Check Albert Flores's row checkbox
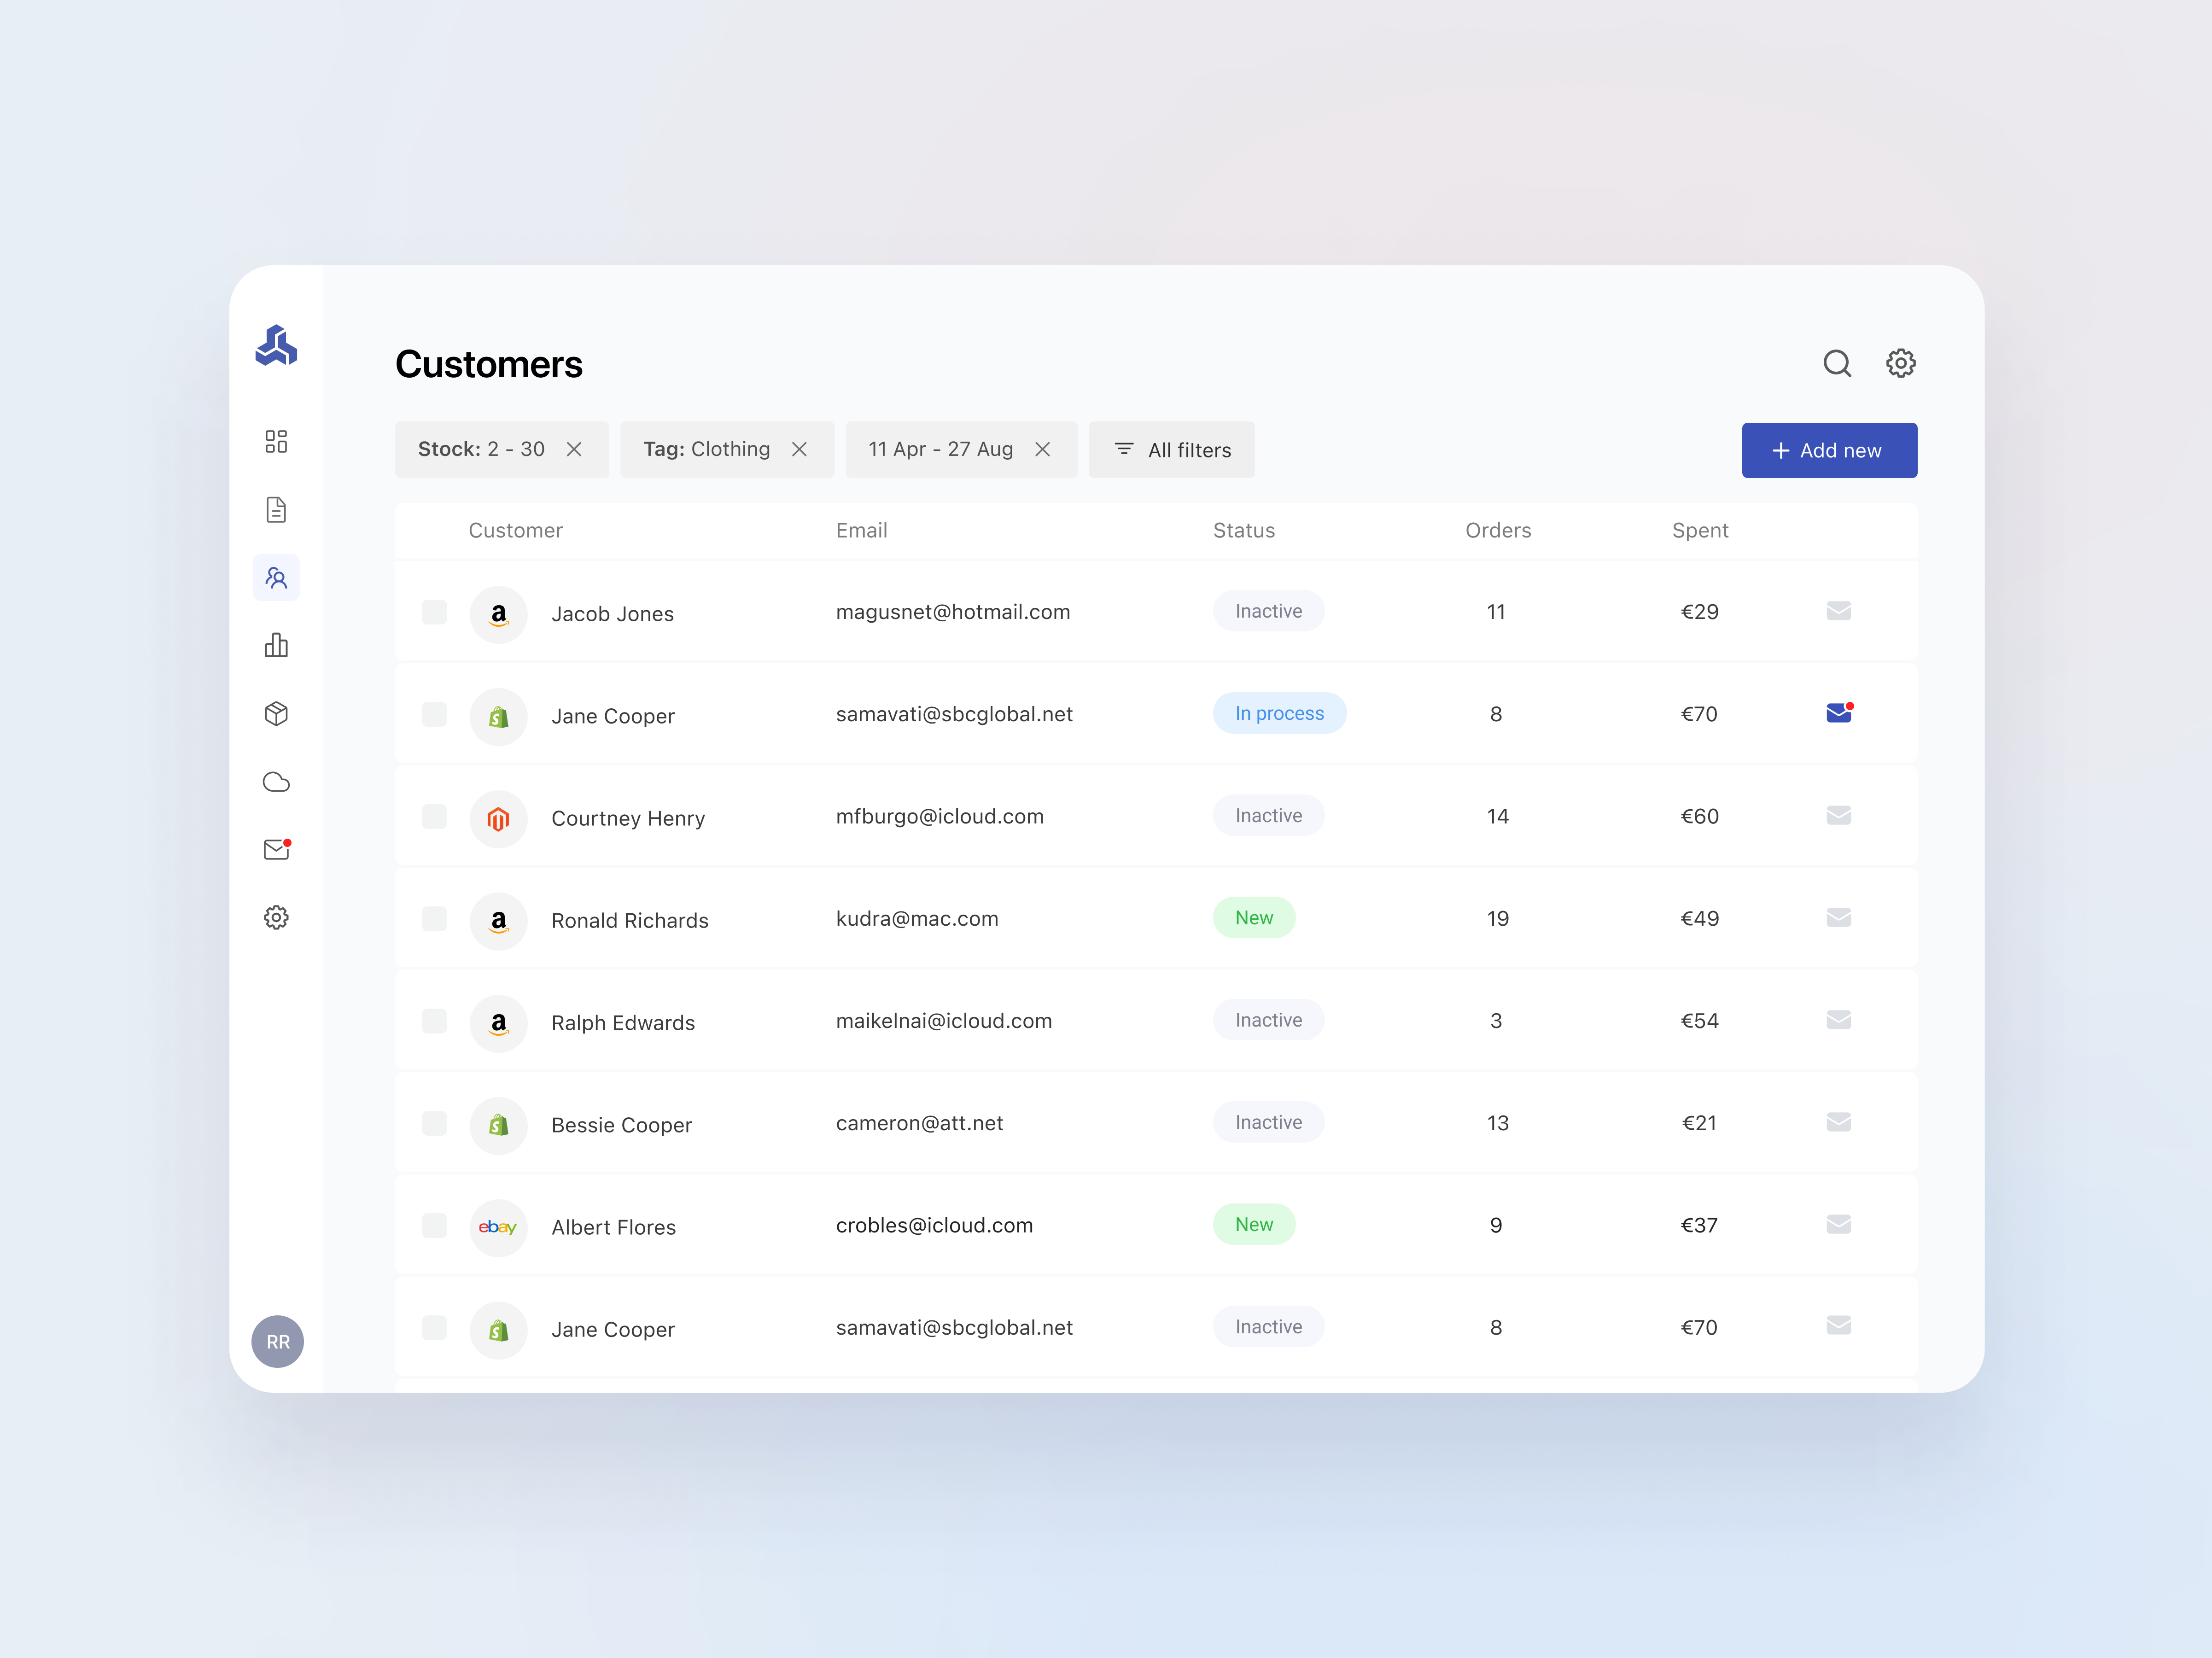2212x1658 pixels. point(434,1224)
